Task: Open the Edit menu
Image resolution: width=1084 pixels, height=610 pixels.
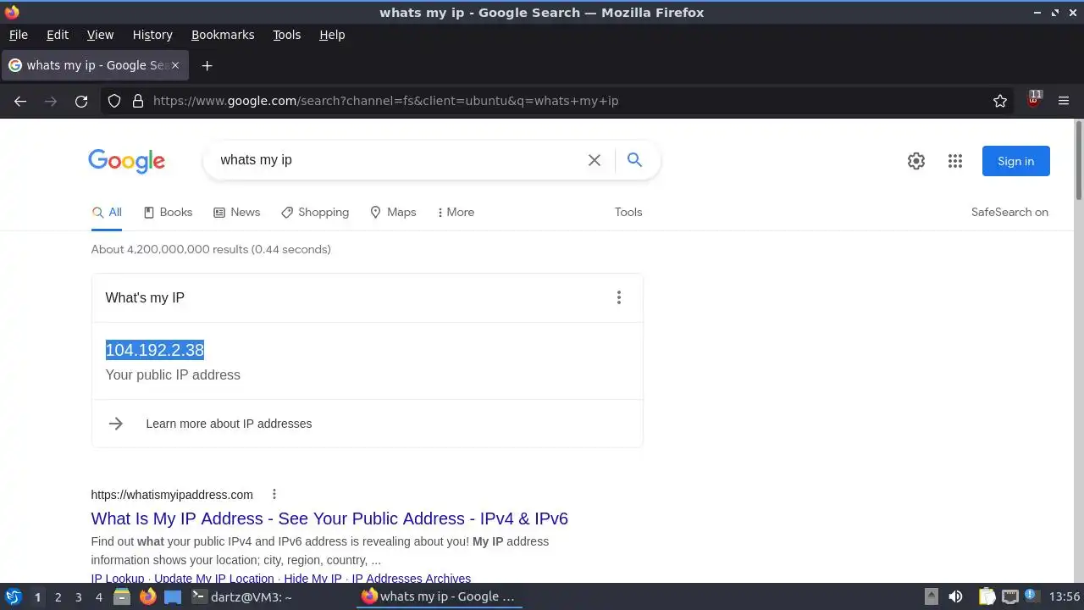Action: coord(58,35)
